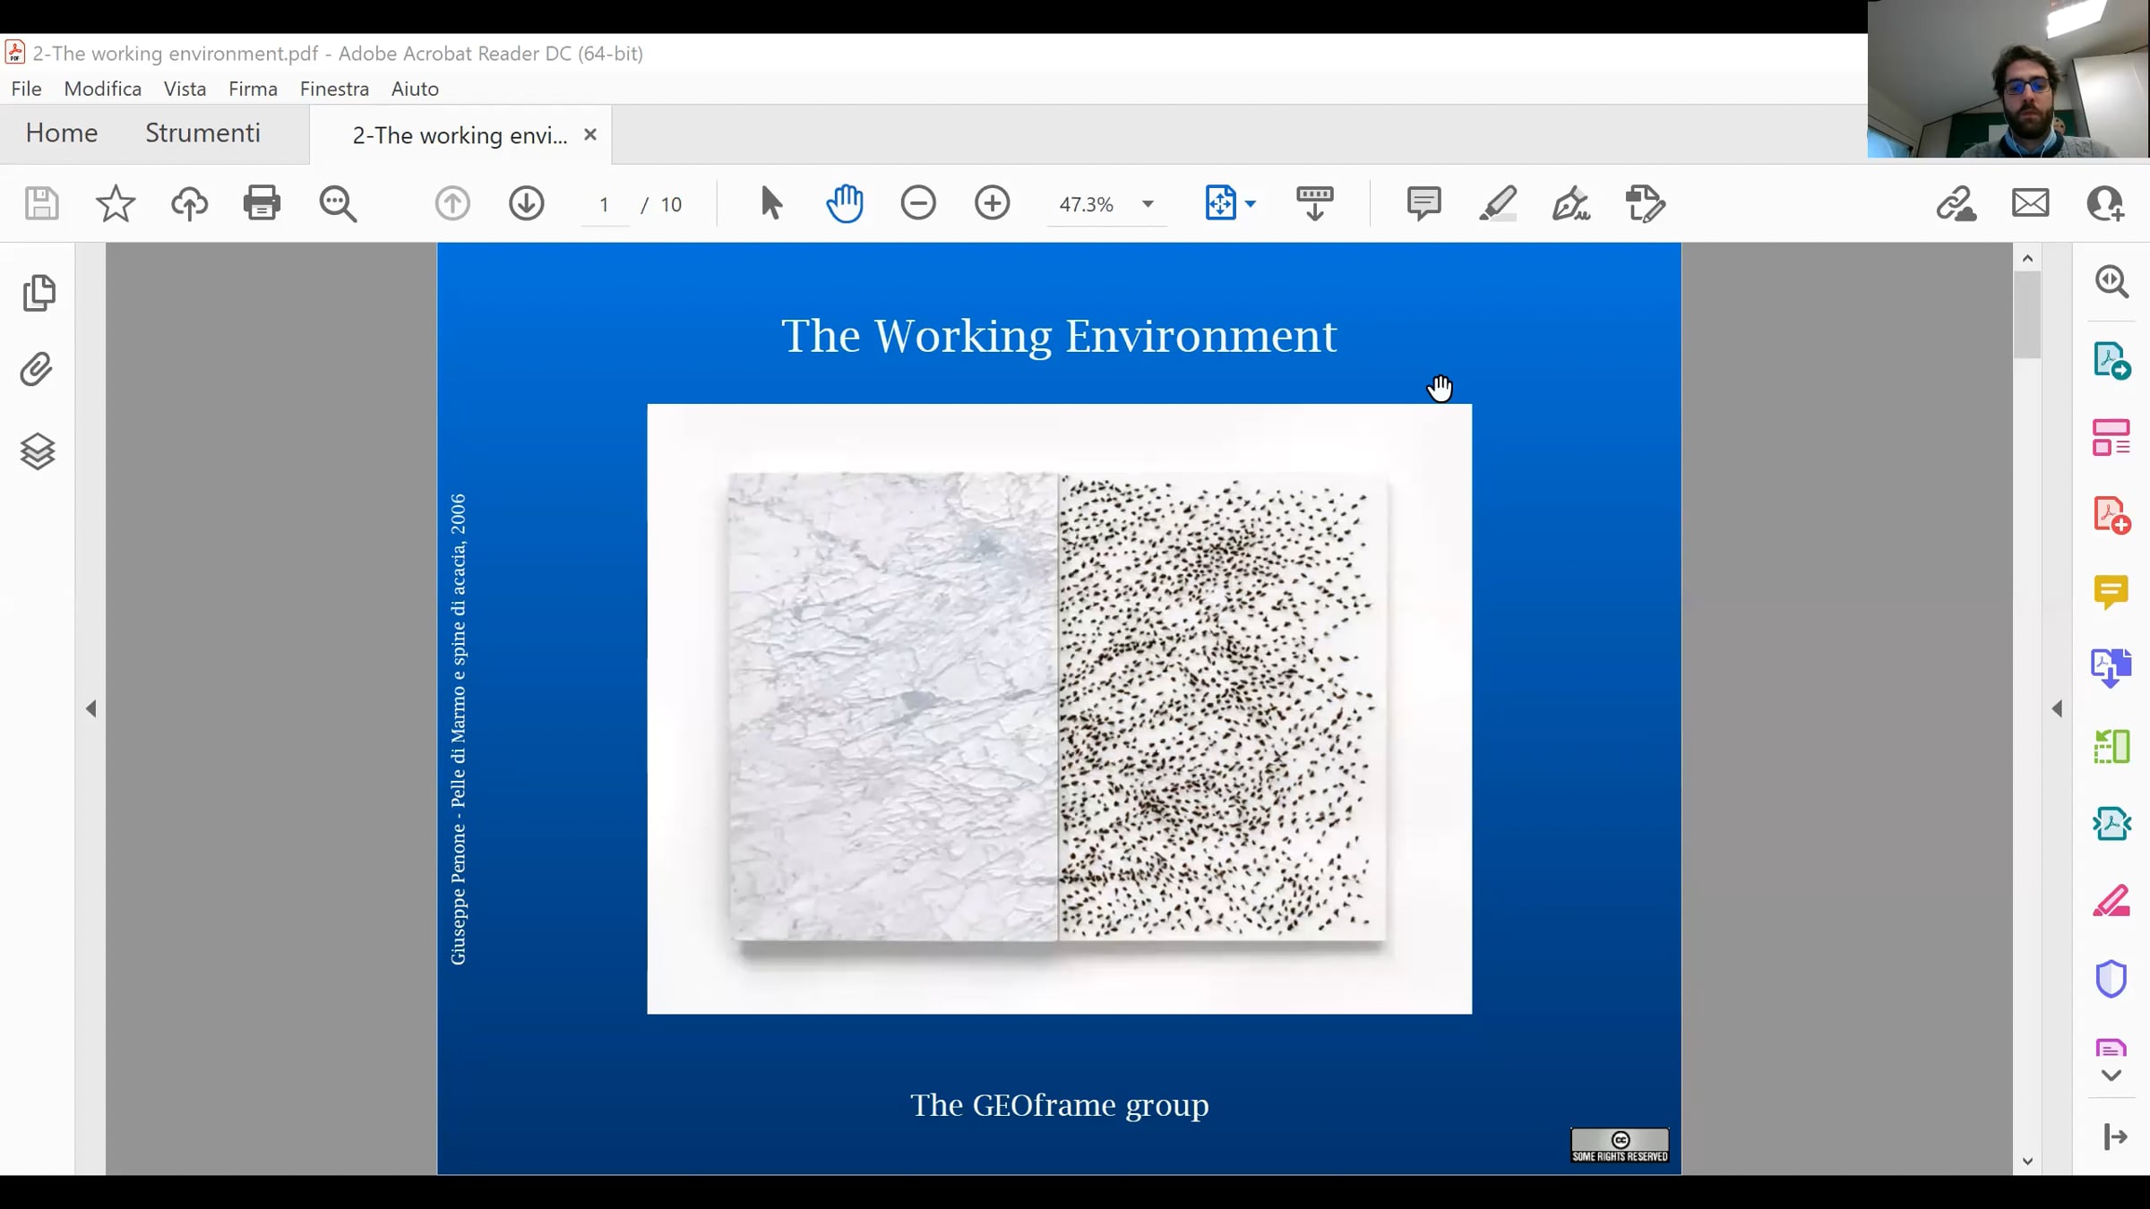Screen dimensions: 2150x1209
Task: Expand the right tools pane arrow
Action: (x=2115, y=1136)
